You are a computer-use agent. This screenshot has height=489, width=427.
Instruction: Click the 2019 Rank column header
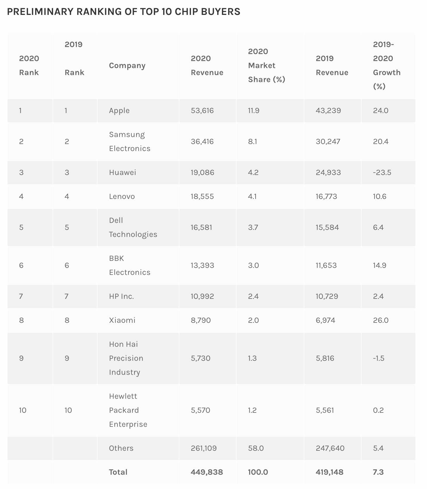[74, 58]
